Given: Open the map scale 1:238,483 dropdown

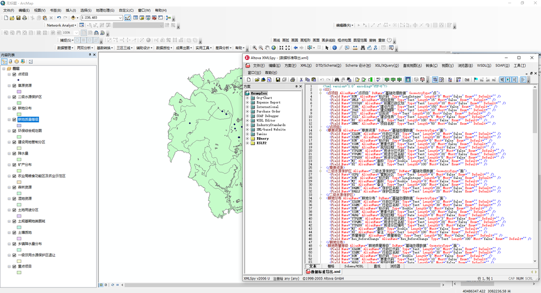Looking at the screenshot, I should 120,18.
